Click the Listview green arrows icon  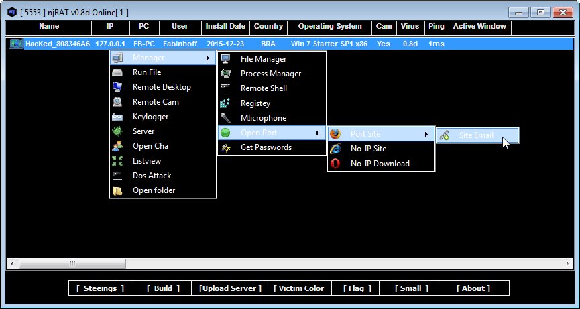[x=117, y=161]
